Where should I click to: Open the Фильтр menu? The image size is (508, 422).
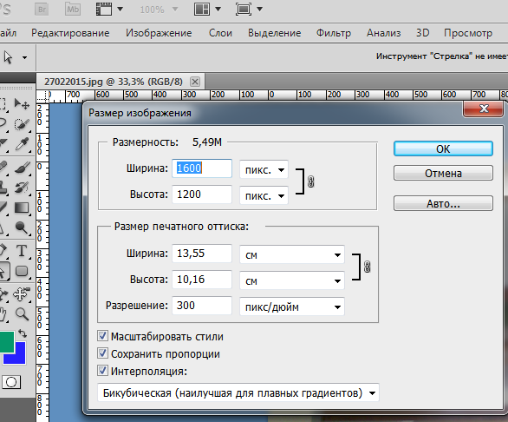click(334, 33)
